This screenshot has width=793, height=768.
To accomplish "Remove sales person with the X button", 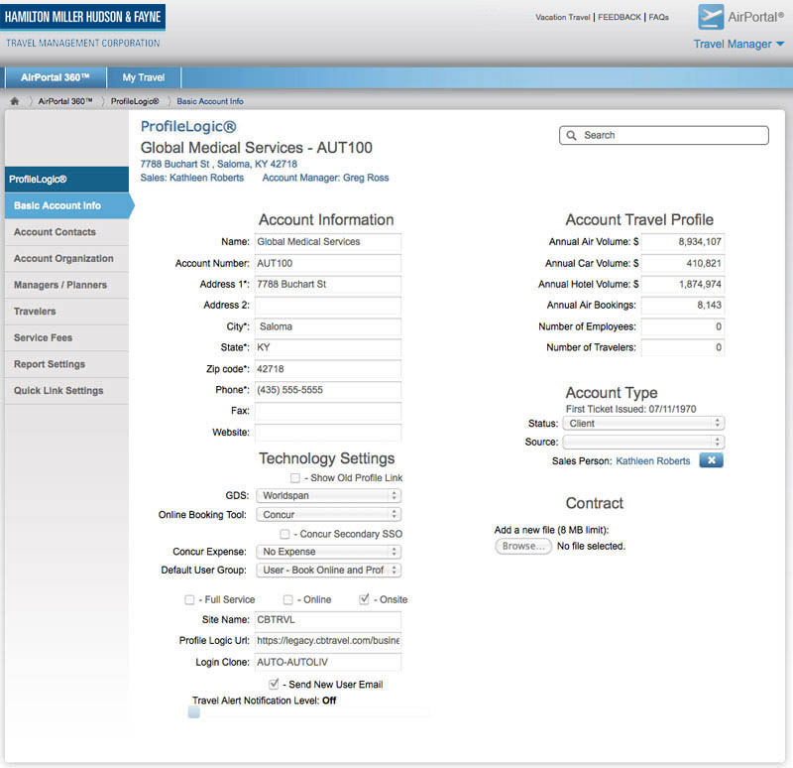I will pos(711,460).
